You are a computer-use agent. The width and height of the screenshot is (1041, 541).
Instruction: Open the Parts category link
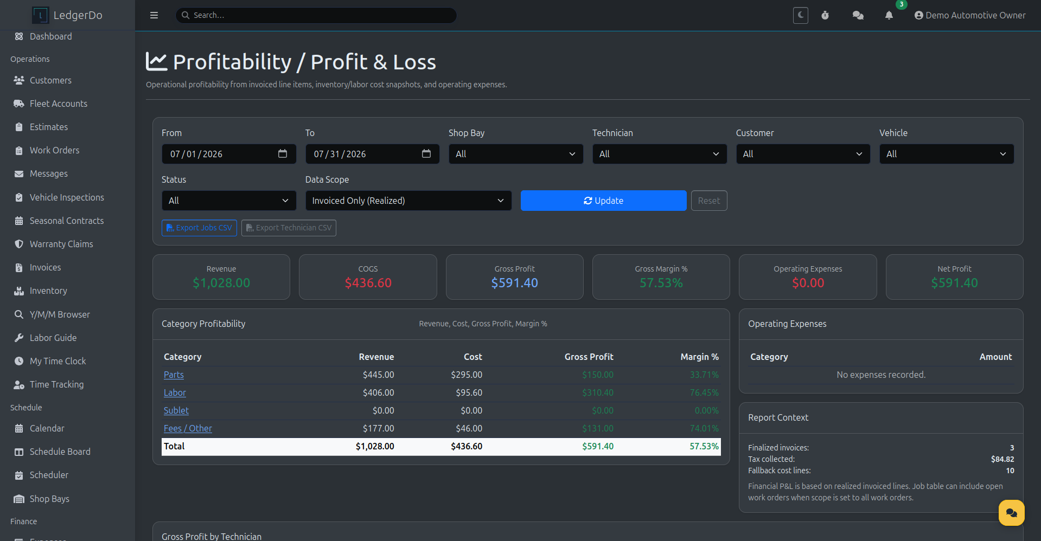tap(174, 375)
